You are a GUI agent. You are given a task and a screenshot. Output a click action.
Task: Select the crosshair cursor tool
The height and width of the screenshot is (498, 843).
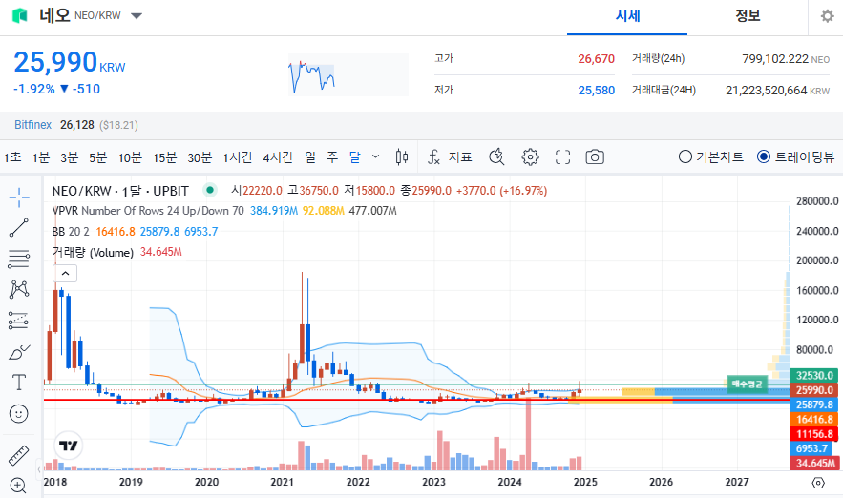click(x=19, y=197)
